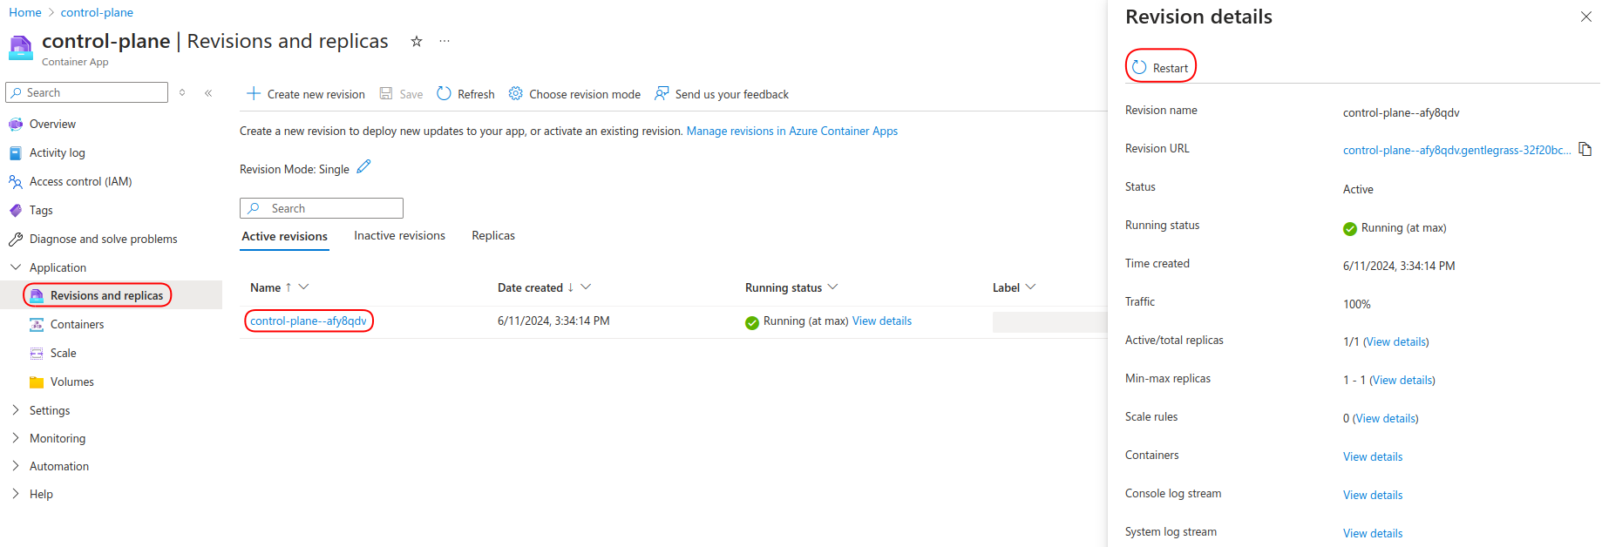Click the Restart button in Revision details
Viewport: 1602px width, 547px height.
click(1161, 67)
